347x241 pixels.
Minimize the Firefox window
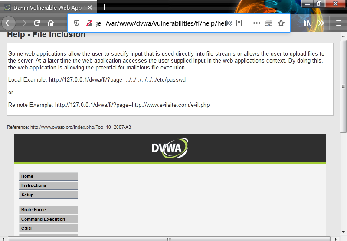tap(308, 4)
